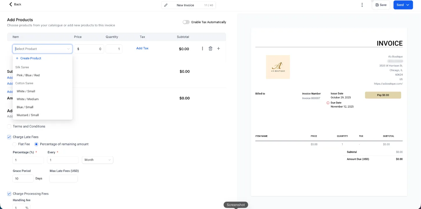The image size is (421, 209).
Task: Click the Amount Due (USD) label in preview
Action: tap(358, 159)
